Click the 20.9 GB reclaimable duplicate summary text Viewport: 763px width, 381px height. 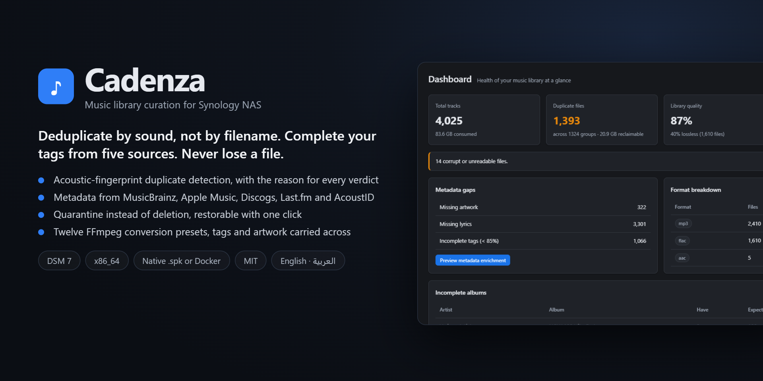click(x=598, y=134)
